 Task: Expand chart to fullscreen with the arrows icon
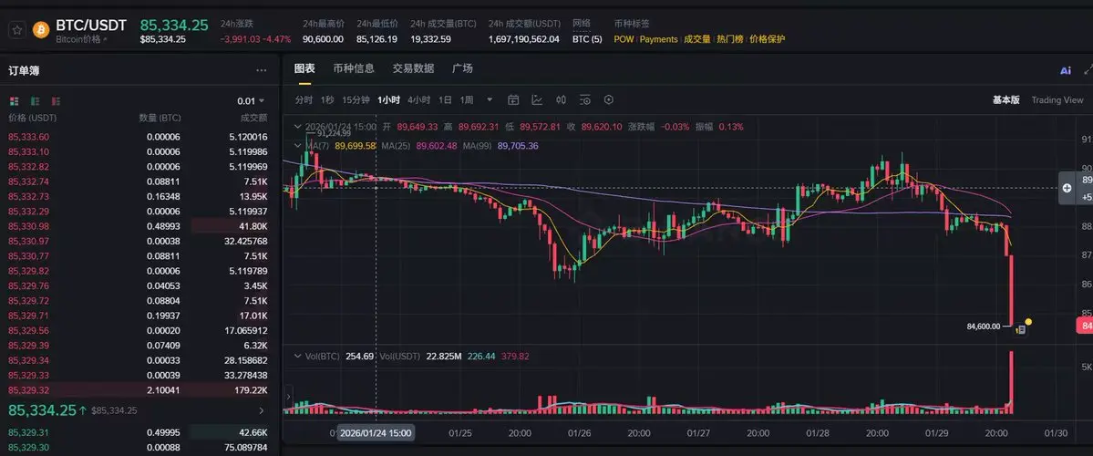(1088, 69)
